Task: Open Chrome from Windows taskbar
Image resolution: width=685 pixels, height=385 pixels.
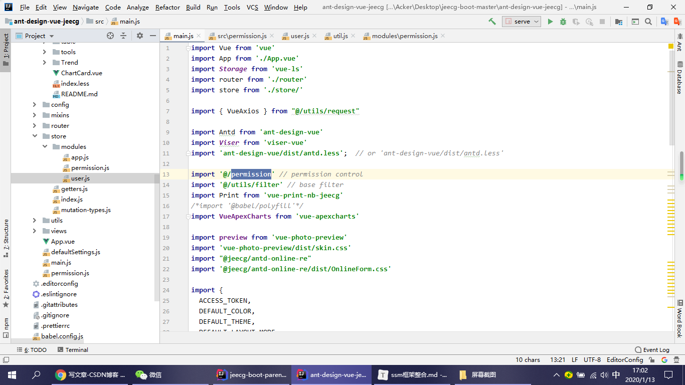Action: click(90, 374)
